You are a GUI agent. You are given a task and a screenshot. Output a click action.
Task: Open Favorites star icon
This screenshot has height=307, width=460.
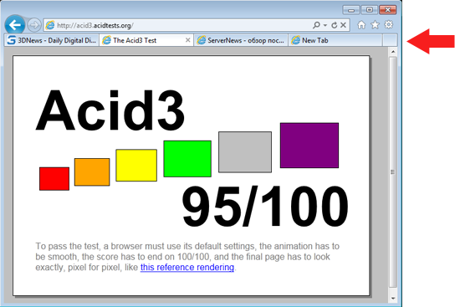coord(375,25)
